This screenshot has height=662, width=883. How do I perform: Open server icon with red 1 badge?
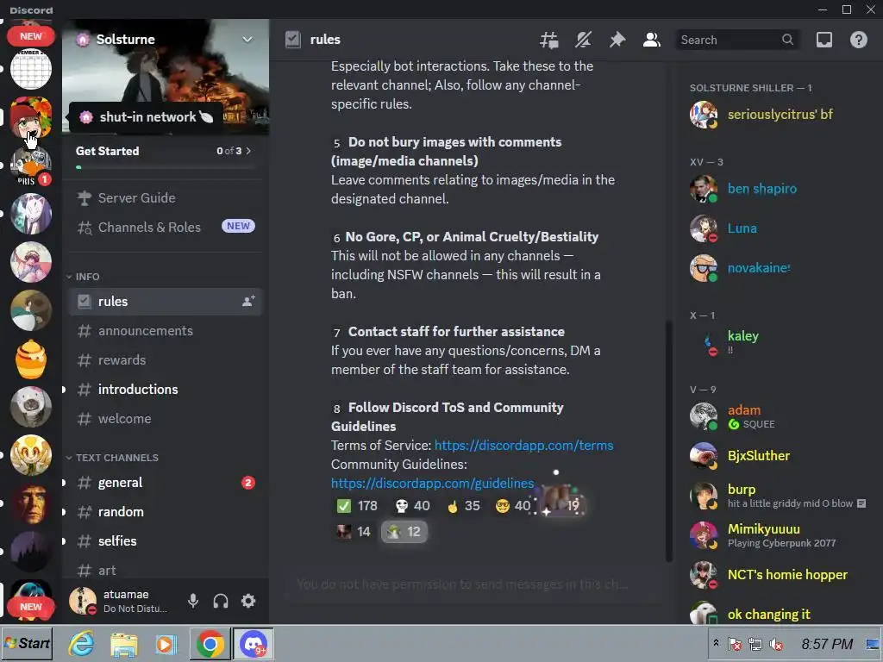(x=31, y=165)
